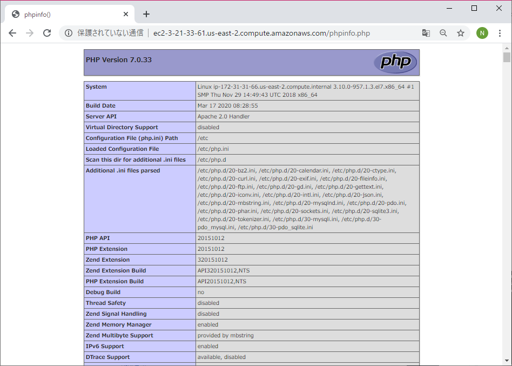Click the 320151012 value
The image size is (512, 366).
tap(213, 260)
